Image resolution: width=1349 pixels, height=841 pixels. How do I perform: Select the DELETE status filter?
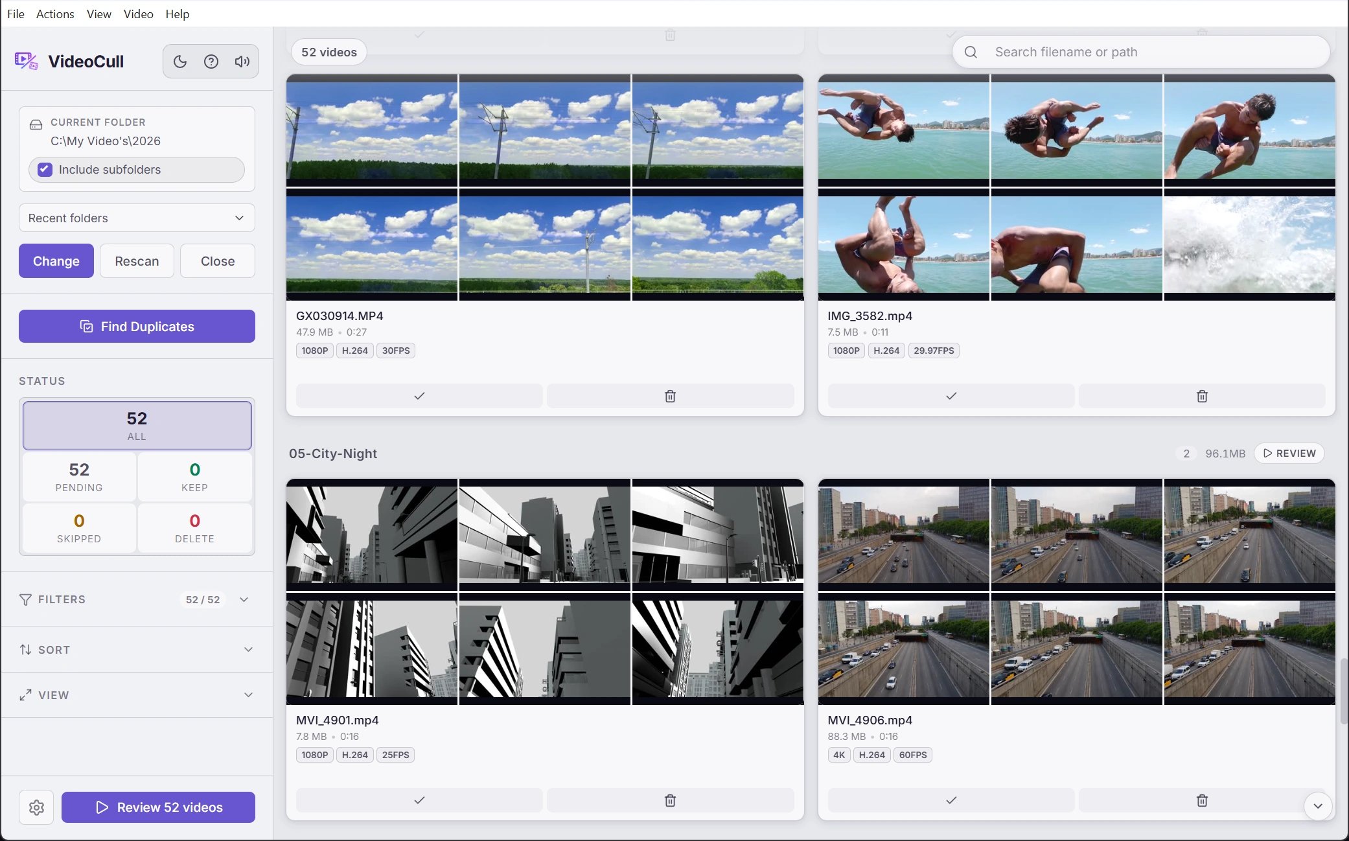pos(194,528)
